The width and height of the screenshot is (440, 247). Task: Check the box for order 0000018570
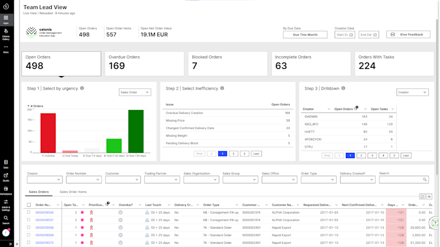pos(29,243)
